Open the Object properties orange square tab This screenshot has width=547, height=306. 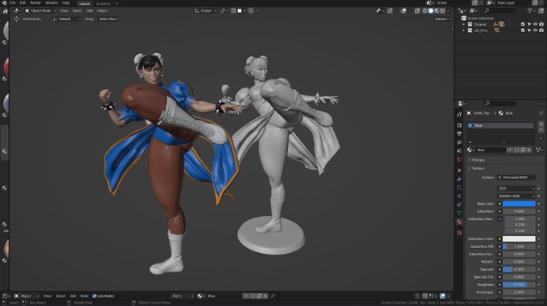click(x=459, y=170)
